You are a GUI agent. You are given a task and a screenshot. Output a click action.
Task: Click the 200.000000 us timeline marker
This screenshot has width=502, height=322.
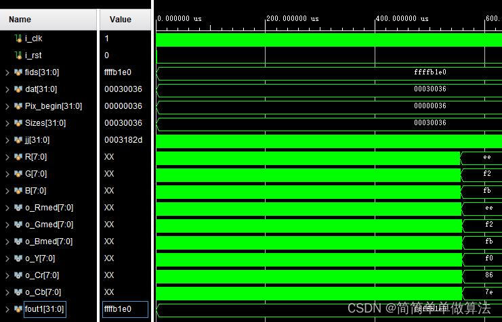tap(293, 18)
